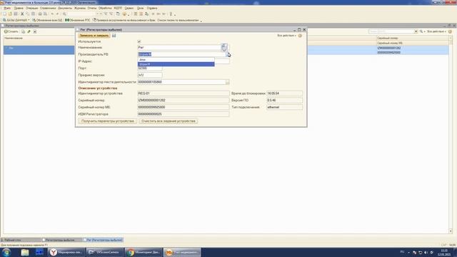Click the Версия ПО field
Image resolution: width=457 pixels, height=257 pixels.
coord(284,100)
